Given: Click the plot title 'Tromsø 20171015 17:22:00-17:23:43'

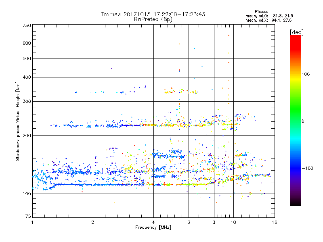Looking at the screenshot, I should tap(153, 14).
